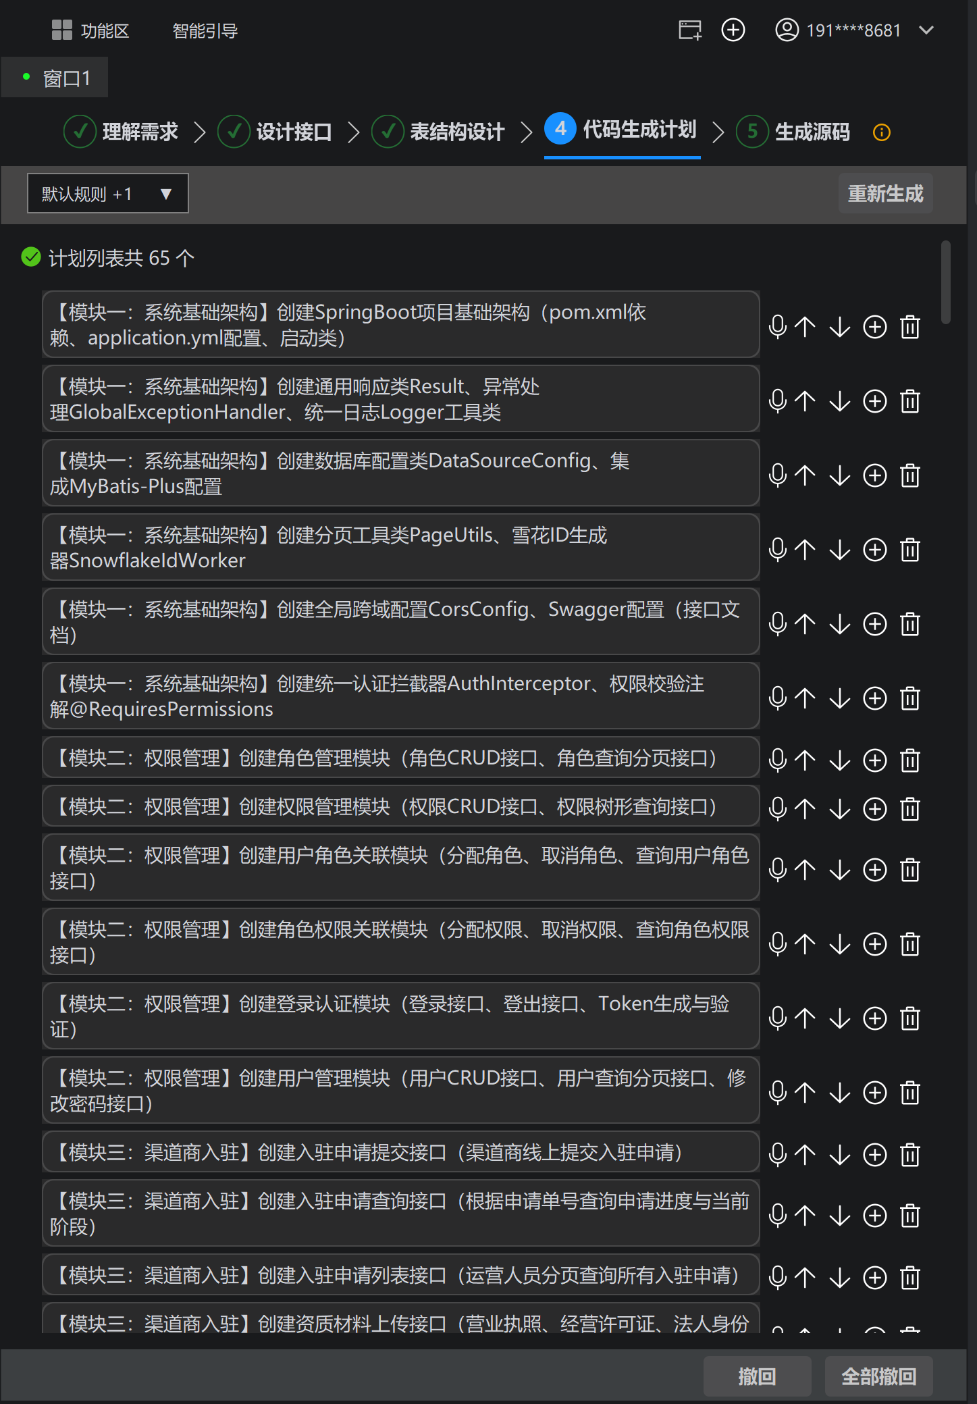Viewport: 977px width, 1404px height.
Task: Move the 用户角色关联模块 item down
Action: tap(840, 870)
